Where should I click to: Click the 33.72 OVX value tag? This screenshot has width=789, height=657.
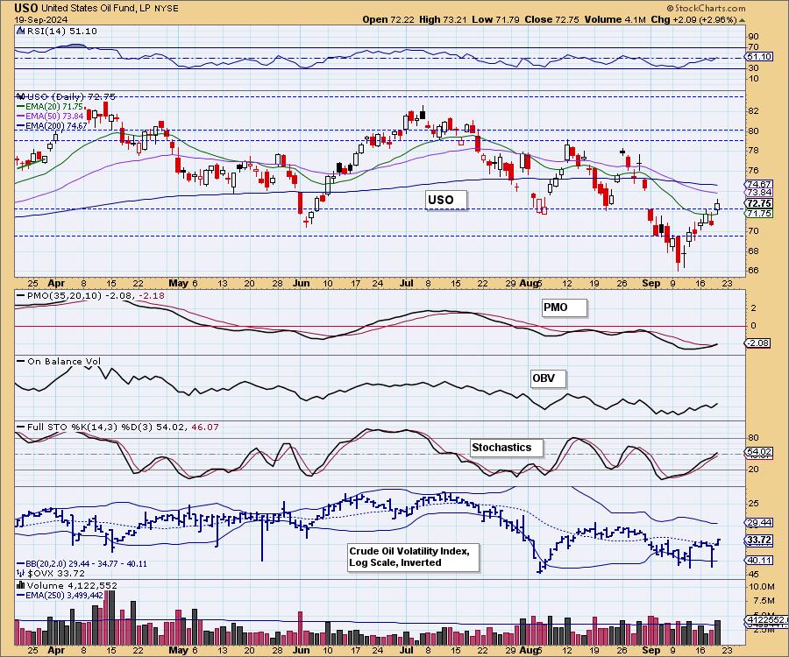[x=759, y=540]
